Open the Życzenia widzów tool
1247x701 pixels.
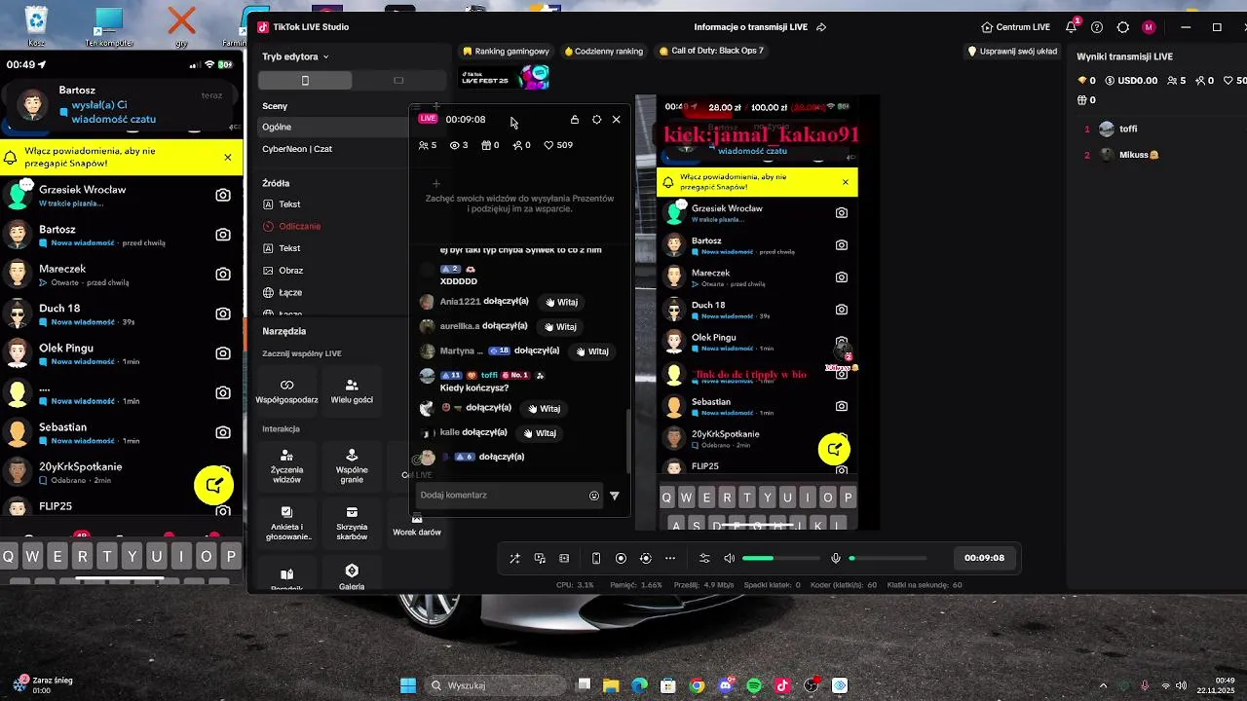[286, 466]
